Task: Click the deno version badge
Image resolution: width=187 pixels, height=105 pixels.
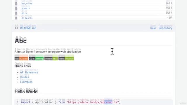Action: (x=66, y=59)
